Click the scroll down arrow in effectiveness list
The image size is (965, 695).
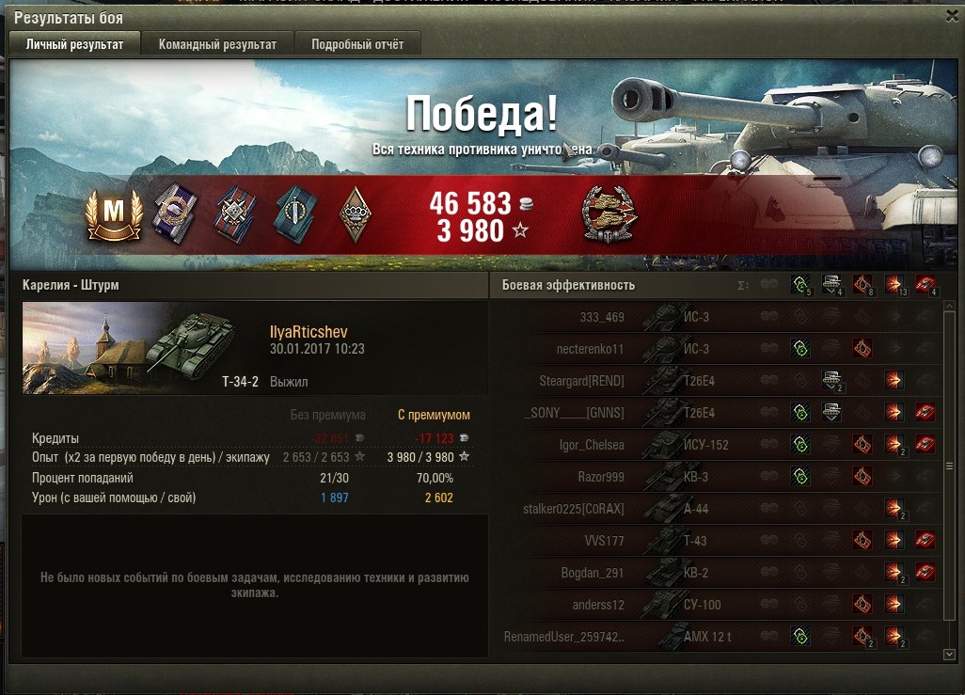pyautogui.click(x=949, y=655)
